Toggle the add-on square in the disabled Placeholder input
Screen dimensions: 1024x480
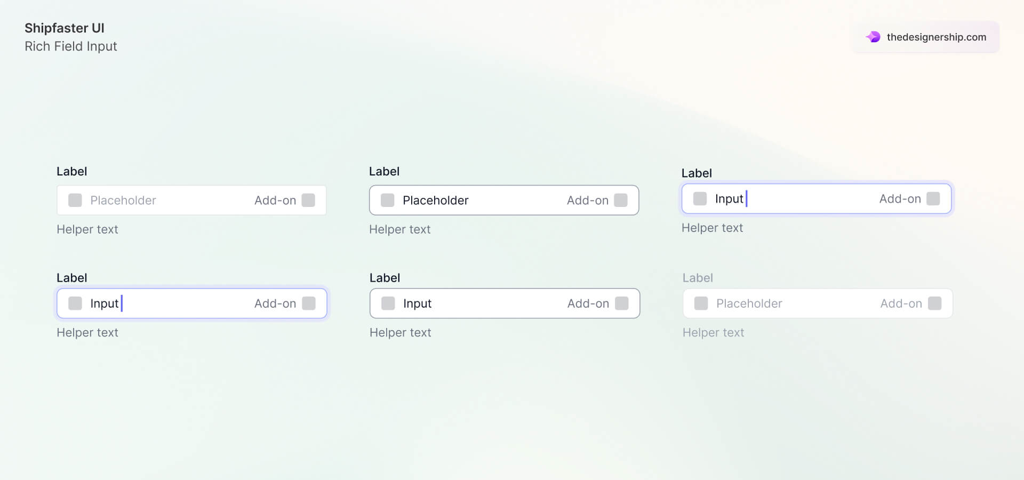click(934, 303)
